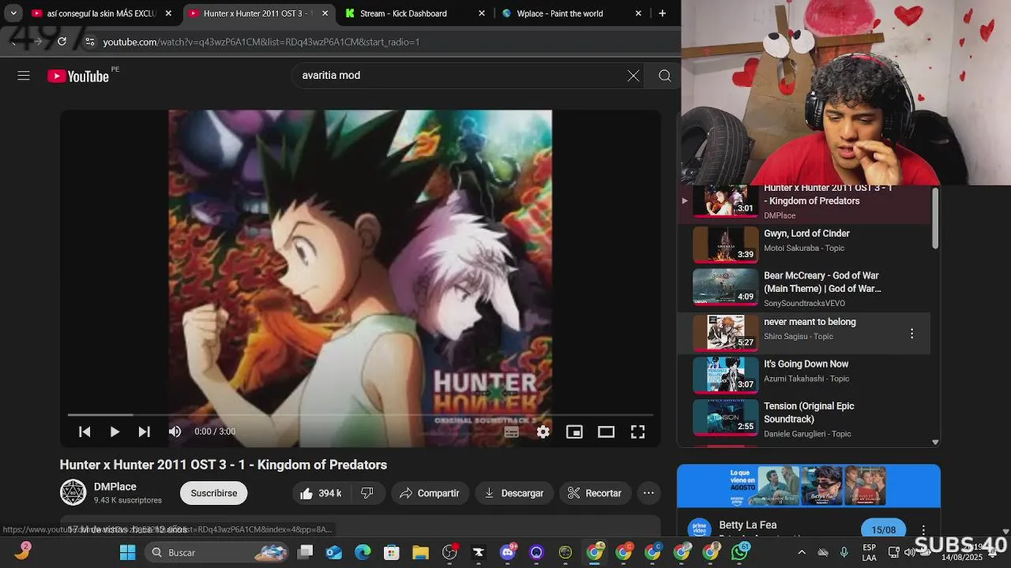The height and width of the screenshot is (568, 1011).
Task: Clear the search query with the X icon
Action: (633, 76)
